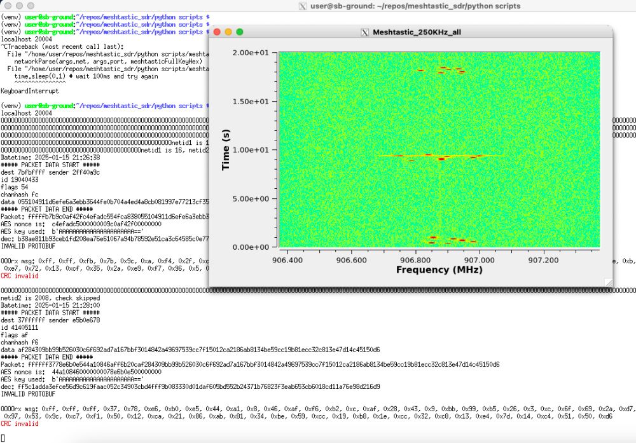Click the '907.200' frequency tick label
Viewport: 636px width, 443px height.
click(x=544, y=260)
